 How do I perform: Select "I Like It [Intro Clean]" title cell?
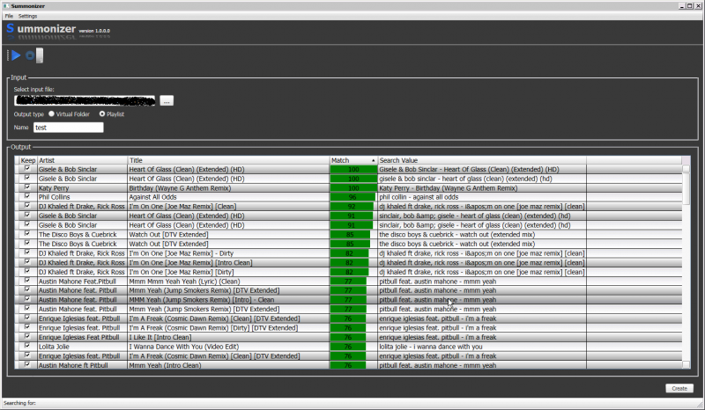[228, 337]
